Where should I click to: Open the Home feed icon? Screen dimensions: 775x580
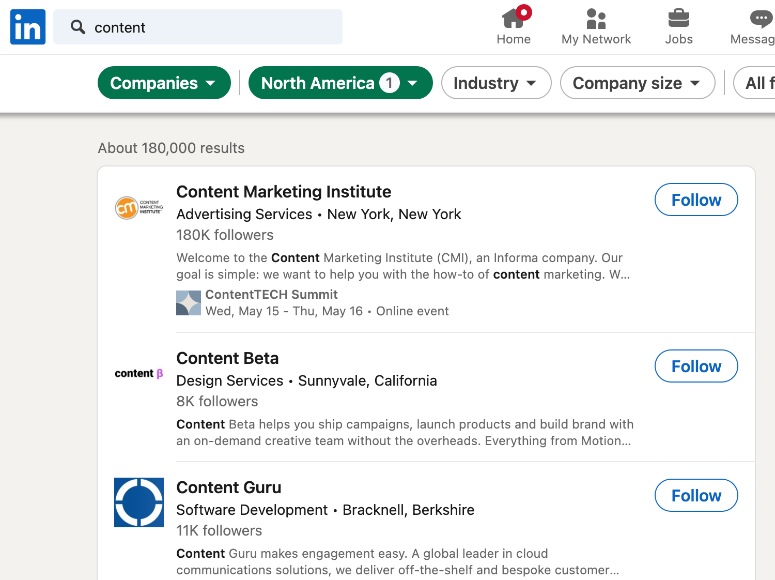point(514,18)
